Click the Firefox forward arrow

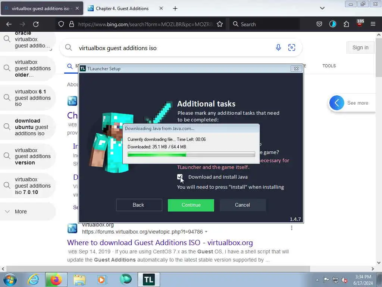coord(22,24)
